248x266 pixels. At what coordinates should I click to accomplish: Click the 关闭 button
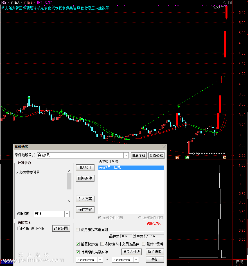(x=155, y=259)
